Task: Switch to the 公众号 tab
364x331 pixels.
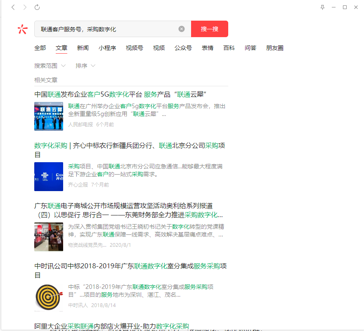Action: (183, 48)
